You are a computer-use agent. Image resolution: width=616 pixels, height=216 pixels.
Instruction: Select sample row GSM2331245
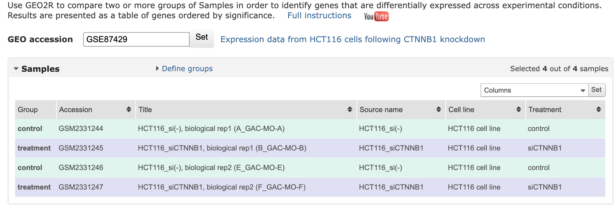point(81,148)
